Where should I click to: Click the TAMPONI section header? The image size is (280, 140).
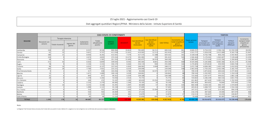point(232,35)
